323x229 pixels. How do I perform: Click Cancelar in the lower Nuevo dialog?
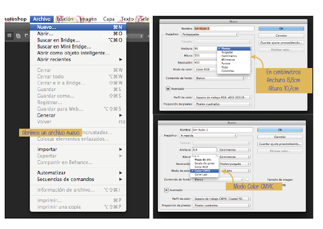tap(280, 137)
